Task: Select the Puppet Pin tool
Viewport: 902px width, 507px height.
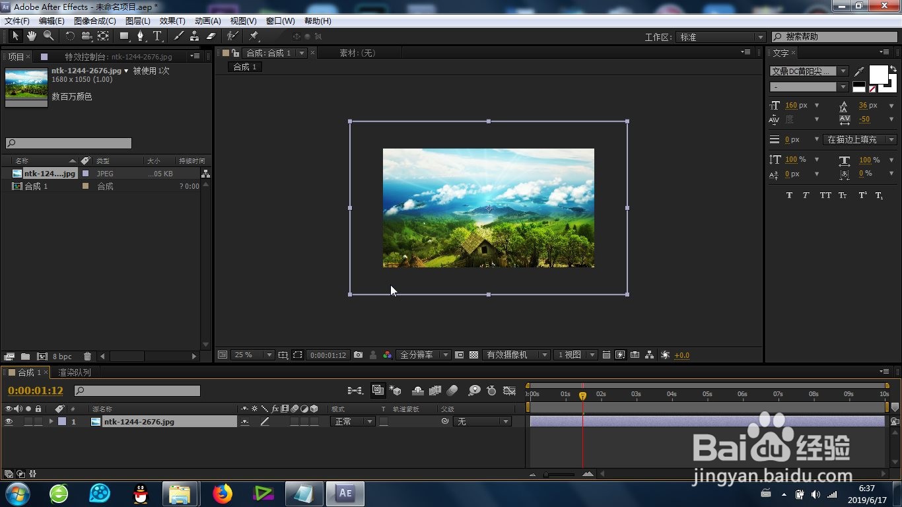Action: point(254,36)
